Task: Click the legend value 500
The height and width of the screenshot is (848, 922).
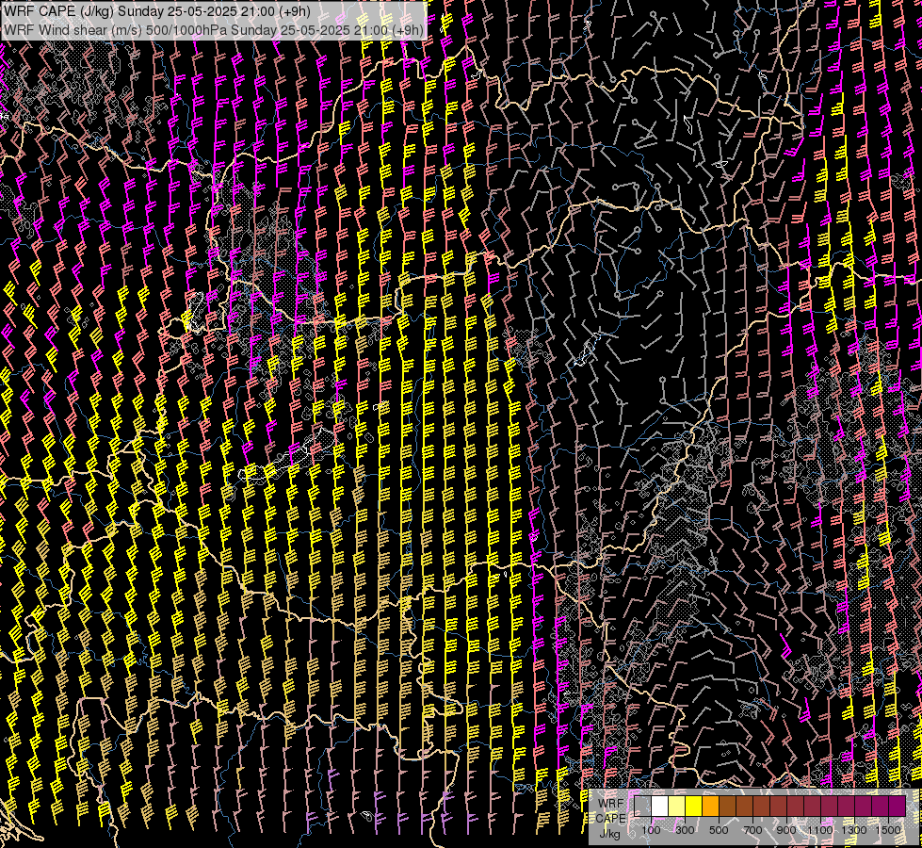Action: [719, 830]
